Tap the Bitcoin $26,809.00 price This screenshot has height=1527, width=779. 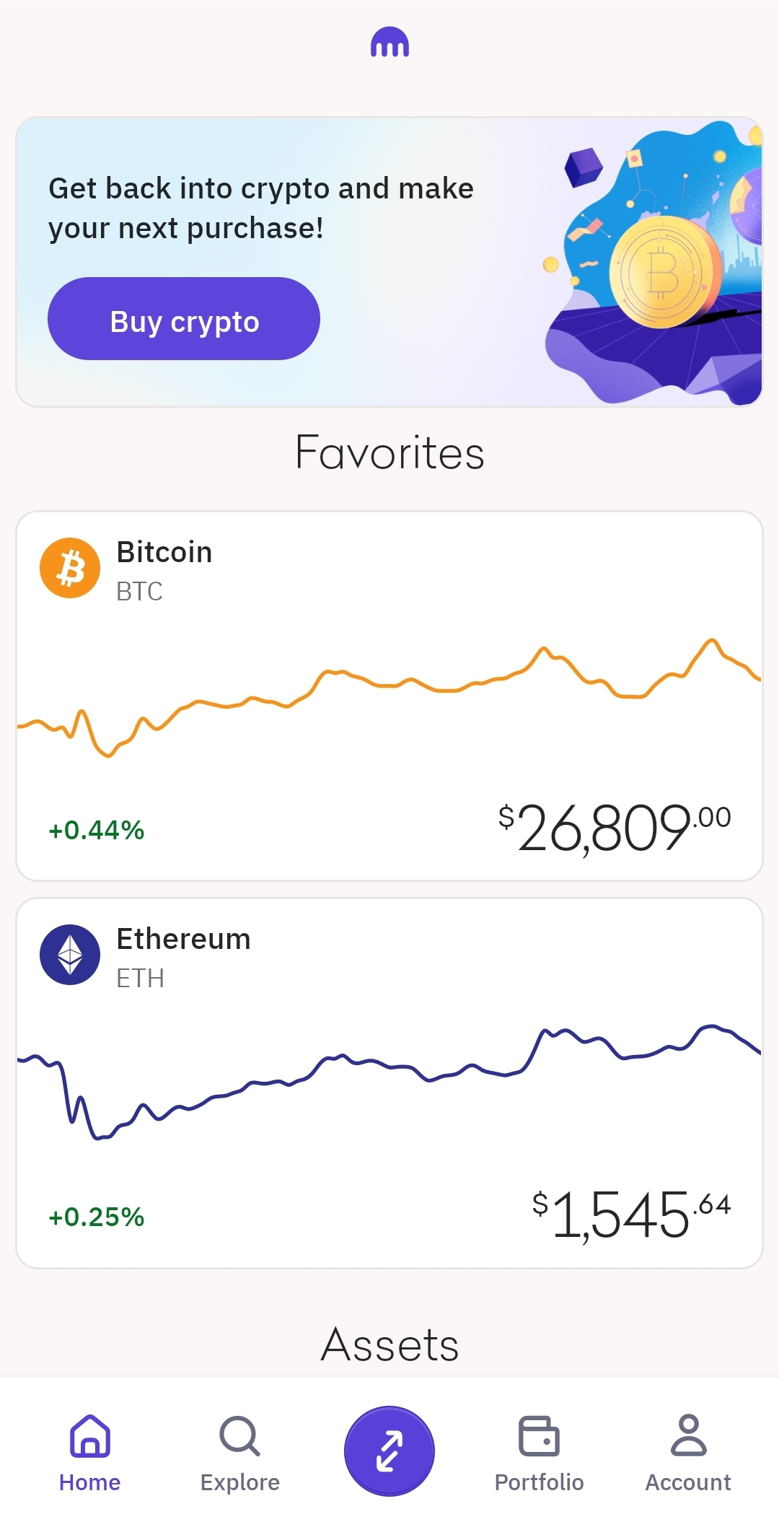pyautogui.click(x=615, y=828)
